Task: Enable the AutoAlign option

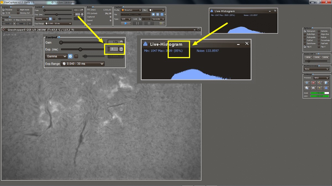Action: coord(305,34)
